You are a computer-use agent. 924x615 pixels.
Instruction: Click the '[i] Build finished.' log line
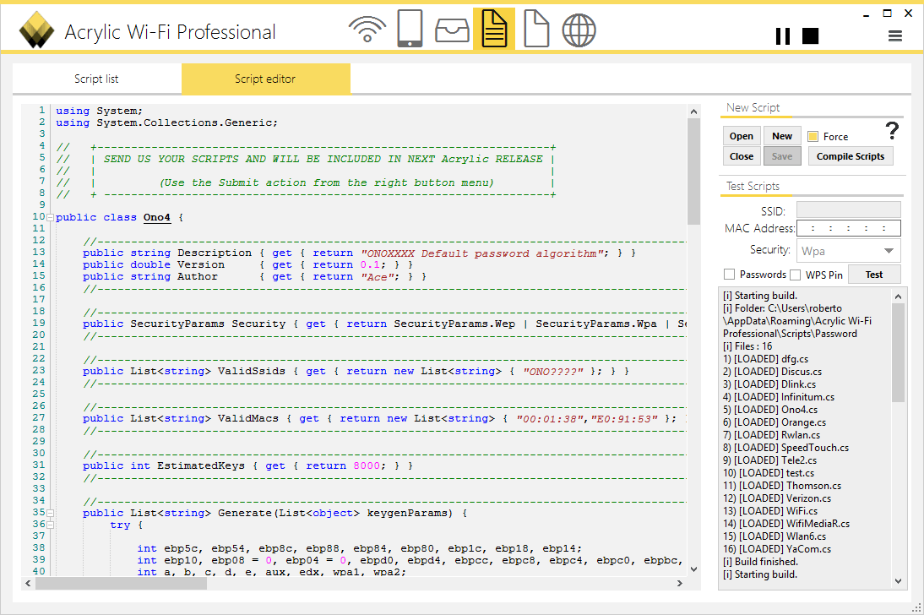pyautogui.click(x=760, y=561)
